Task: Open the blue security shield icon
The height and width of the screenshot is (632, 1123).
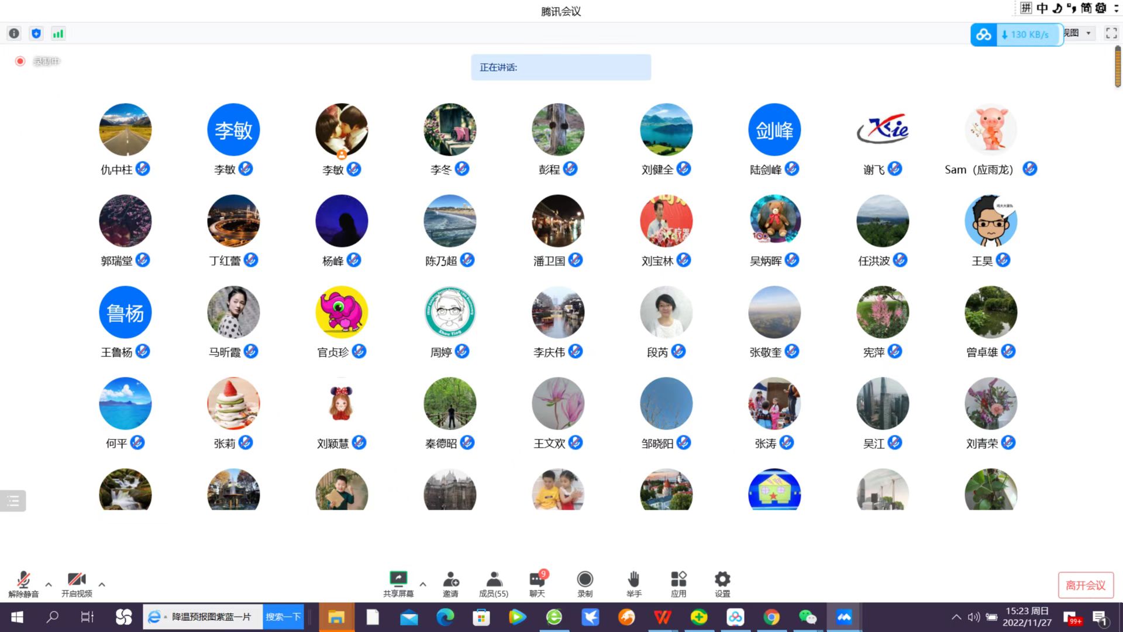Action: pos(36,33)
